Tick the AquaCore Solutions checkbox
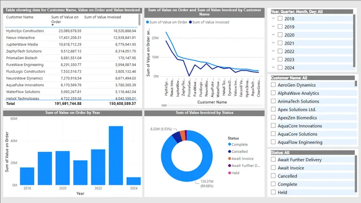Image resolution: width=361 pixels, height=203 pixels. click(x=273, y=134)
